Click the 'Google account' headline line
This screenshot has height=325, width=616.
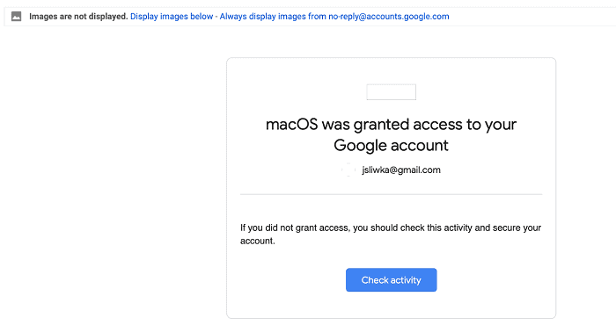tap(391, 146)
